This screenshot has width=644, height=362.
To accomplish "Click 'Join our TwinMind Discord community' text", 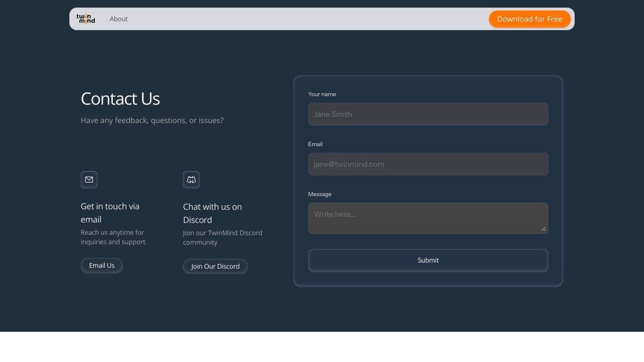I will click(223, 238).
